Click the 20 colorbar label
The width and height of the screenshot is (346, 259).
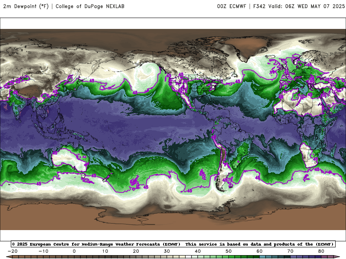click(136, 251)
